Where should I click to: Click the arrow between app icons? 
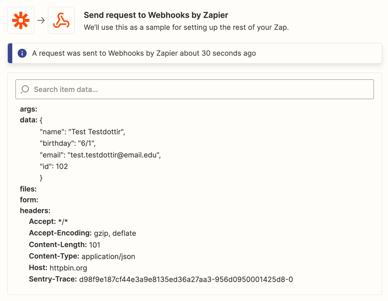41,20
